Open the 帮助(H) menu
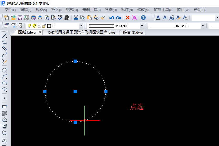 click(x=200, y=10)
